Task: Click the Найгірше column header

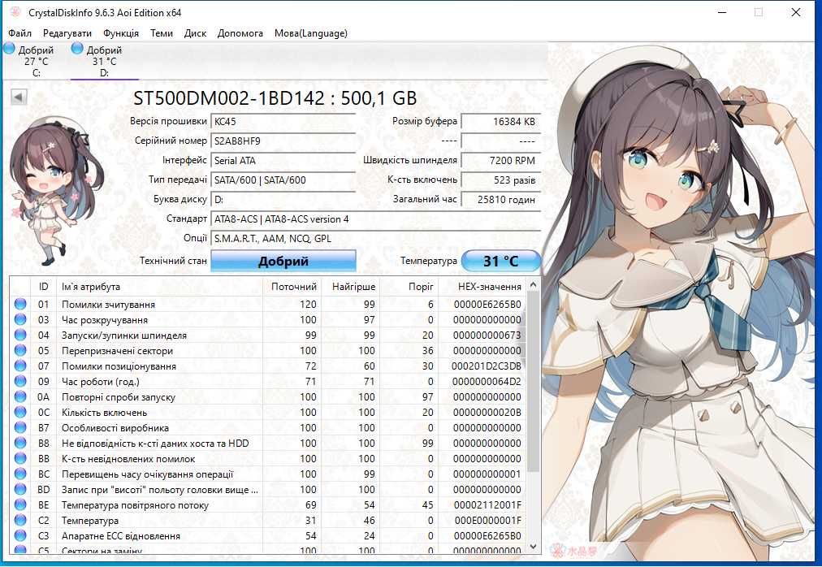Action: click(x=351, y=287)
